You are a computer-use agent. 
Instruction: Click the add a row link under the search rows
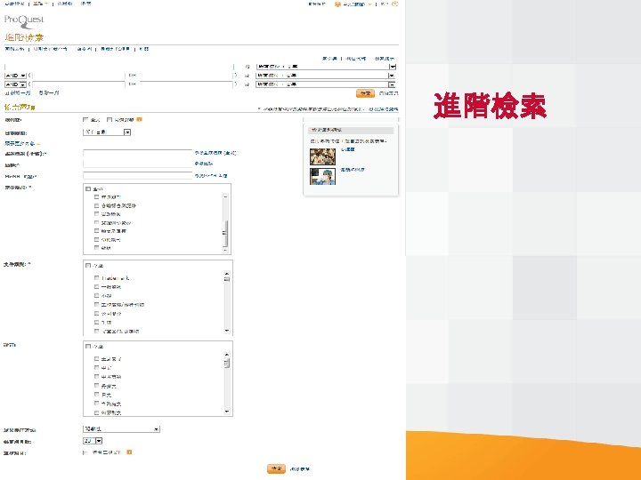click(x=18, y=93)
